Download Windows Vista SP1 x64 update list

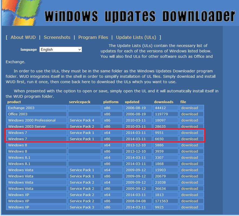(190, 170)
